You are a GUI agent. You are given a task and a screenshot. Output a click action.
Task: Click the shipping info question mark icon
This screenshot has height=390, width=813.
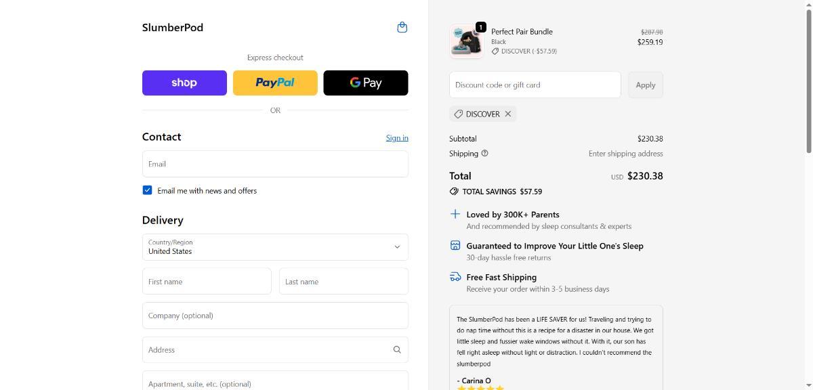tap(484, 153)
